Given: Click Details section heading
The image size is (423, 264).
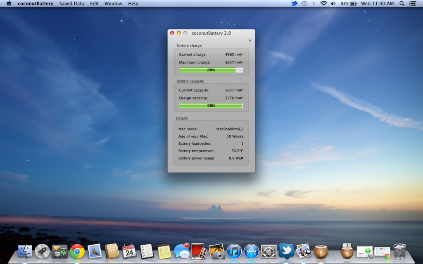Looking at the screenshot, I should tap(182, 118).
